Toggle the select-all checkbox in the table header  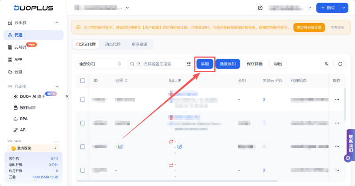[83, 81]
